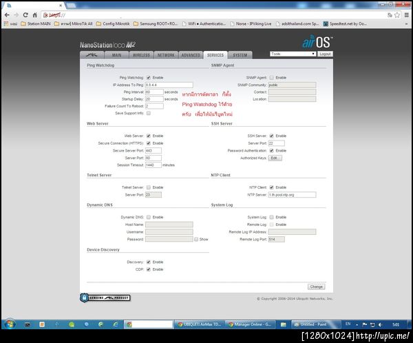
Task: Click EN language indicator in tray
Action: coord(348,324)
